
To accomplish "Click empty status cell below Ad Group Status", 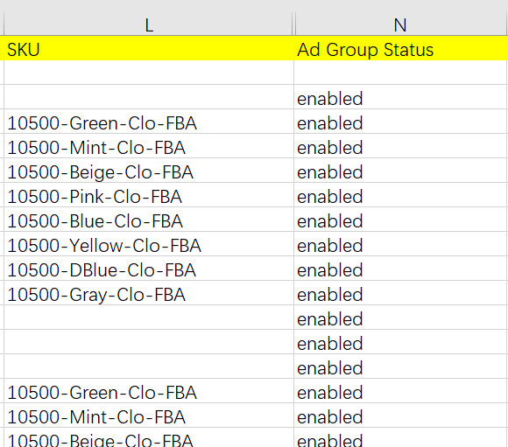I will tap(401, 73).
